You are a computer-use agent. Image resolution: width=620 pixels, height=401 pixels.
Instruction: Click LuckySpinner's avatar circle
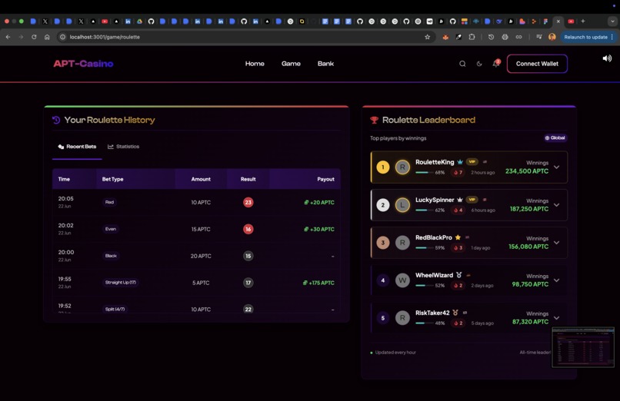(402, 205)
